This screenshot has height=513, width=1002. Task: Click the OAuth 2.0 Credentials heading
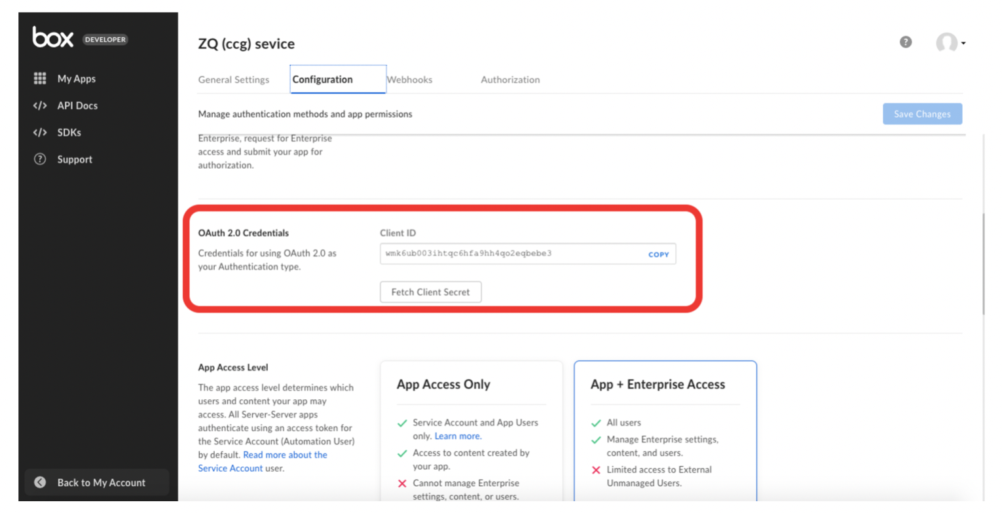243,233
